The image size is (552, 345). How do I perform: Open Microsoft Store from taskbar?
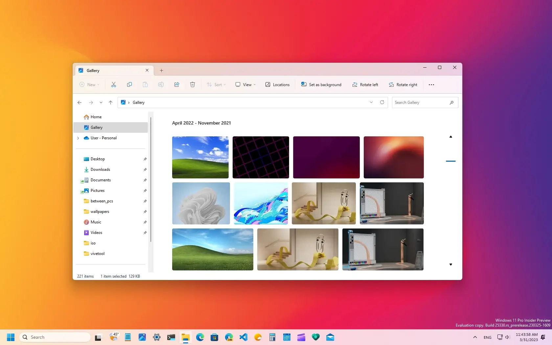click(x=215, y=337)
